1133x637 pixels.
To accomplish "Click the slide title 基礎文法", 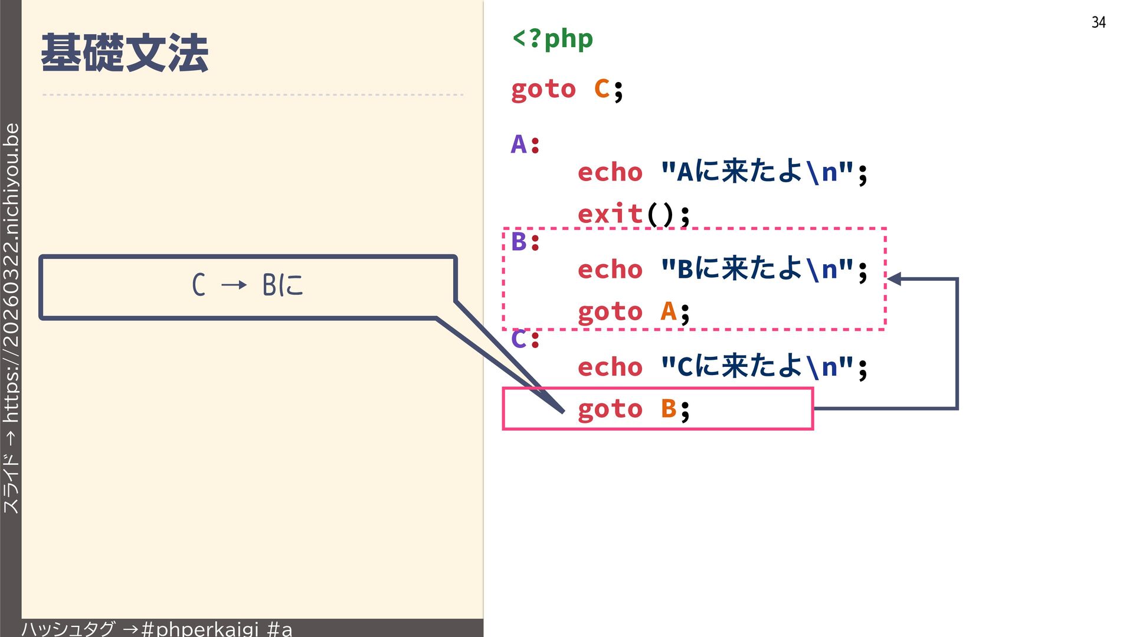I will click(125, 53).
